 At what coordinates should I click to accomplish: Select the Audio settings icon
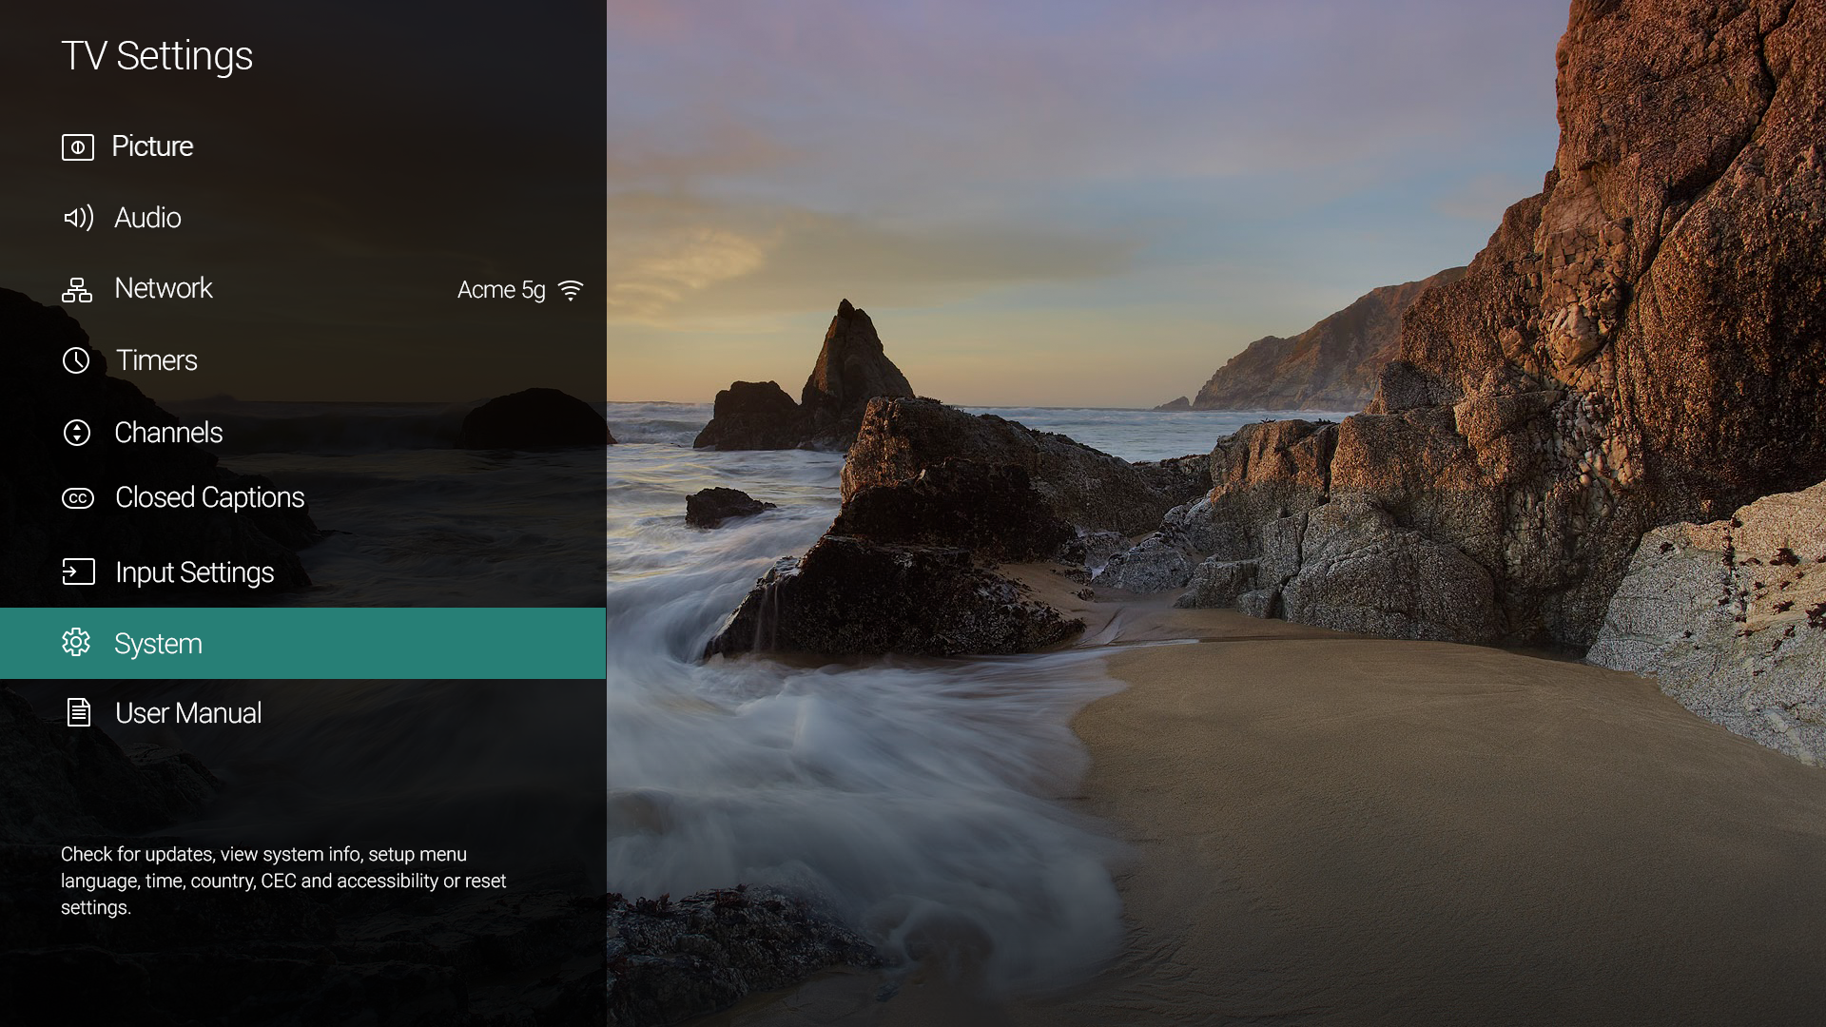point(78,217)
